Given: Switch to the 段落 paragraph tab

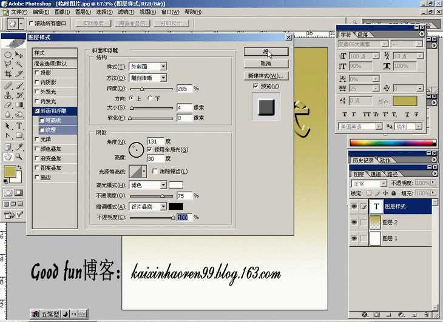Looking at the screenshot, I should coord(363,35).
